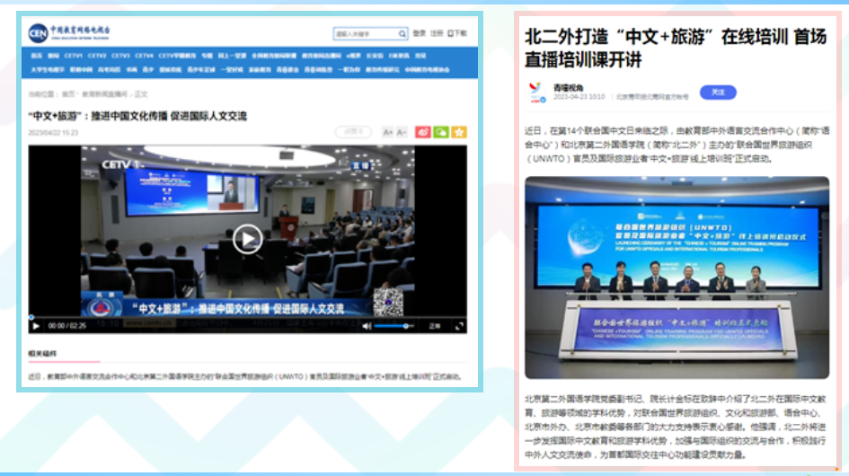This screenshot has height=476, width=849.
Task: Mute the video with speaker icon
Action: 367,326
